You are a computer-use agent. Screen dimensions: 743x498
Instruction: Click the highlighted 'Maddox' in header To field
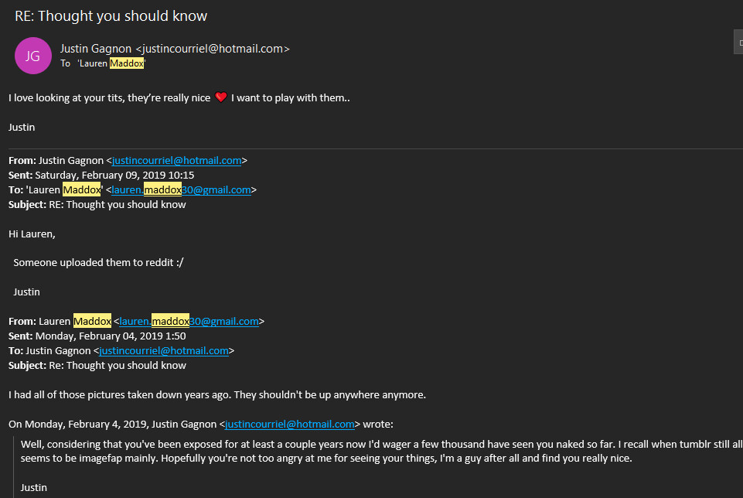click(x=127, y=63)
